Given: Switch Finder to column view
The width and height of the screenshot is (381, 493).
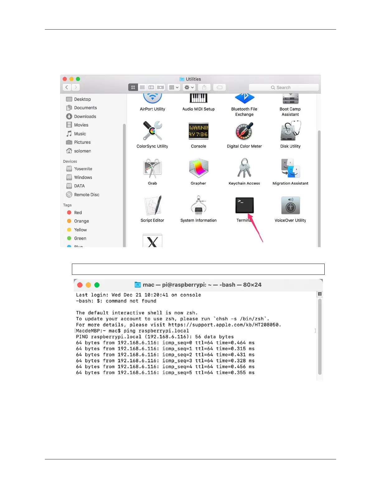Looking at the screenshot, I should click(x=151, y=87).
